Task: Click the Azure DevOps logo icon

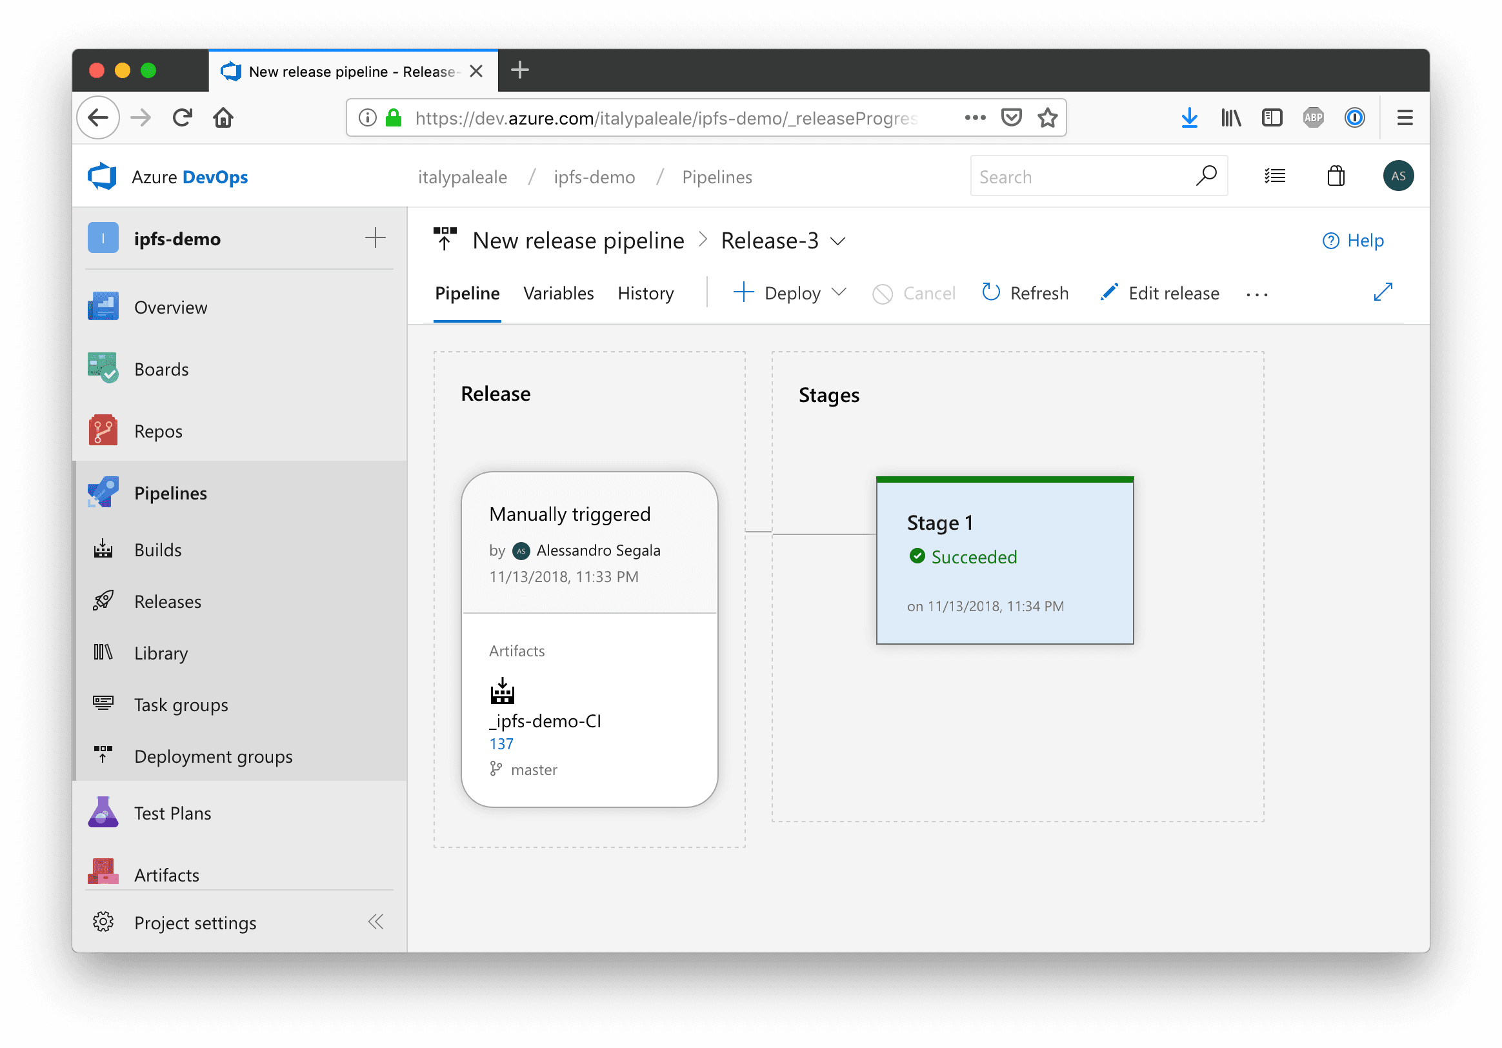Action: point(102,177)
